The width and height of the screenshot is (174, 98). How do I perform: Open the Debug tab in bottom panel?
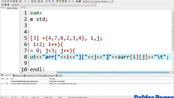click(x=39, y=76)
